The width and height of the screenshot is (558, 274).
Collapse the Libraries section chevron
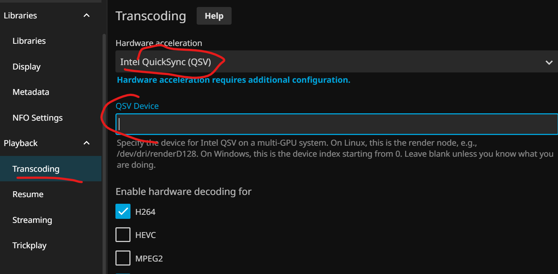tap(86, 15)
